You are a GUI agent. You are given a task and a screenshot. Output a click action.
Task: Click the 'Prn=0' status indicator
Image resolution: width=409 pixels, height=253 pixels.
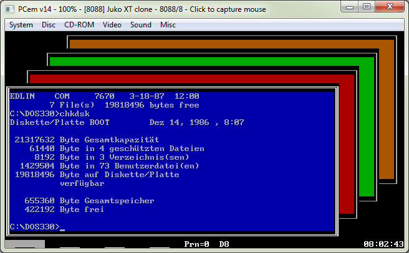196,244
